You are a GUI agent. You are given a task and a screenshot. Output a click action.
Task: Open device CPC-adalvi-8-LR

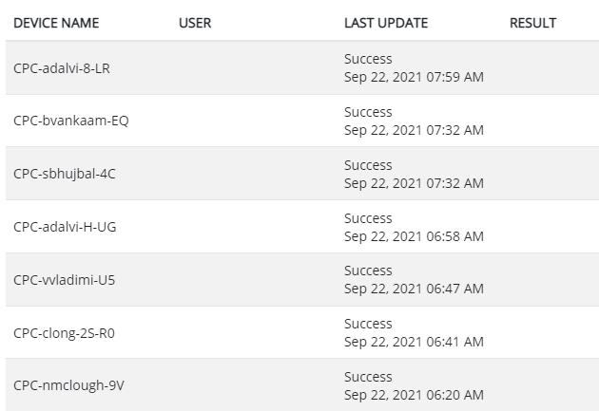62,68
